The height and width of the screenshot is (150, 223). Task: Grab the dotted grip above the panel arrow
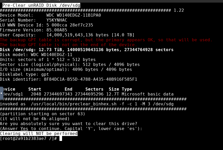coord(1,90)
